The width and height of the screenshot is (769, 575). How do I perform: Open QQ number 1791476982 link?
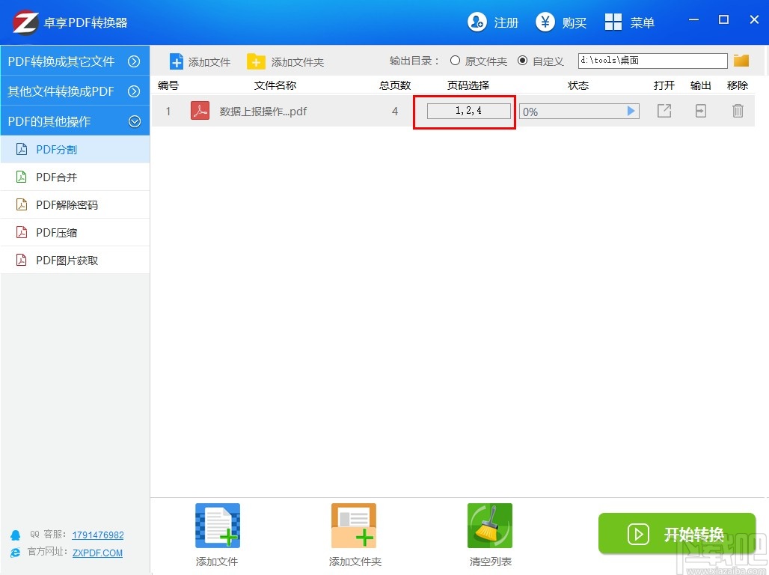coord(97,535)
